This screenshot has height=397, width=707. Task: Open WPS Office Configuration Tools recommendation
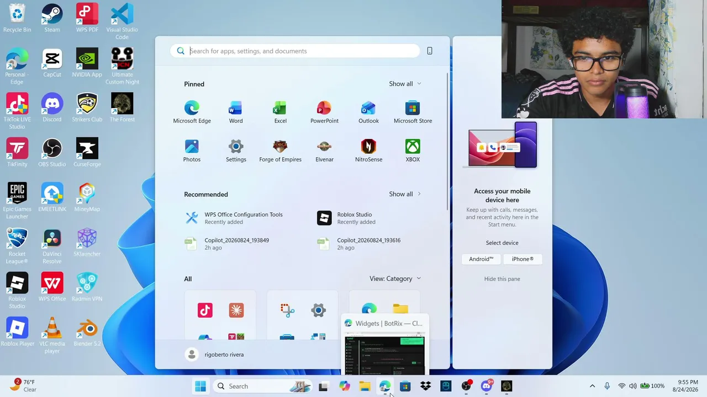[x=235, y=218]
